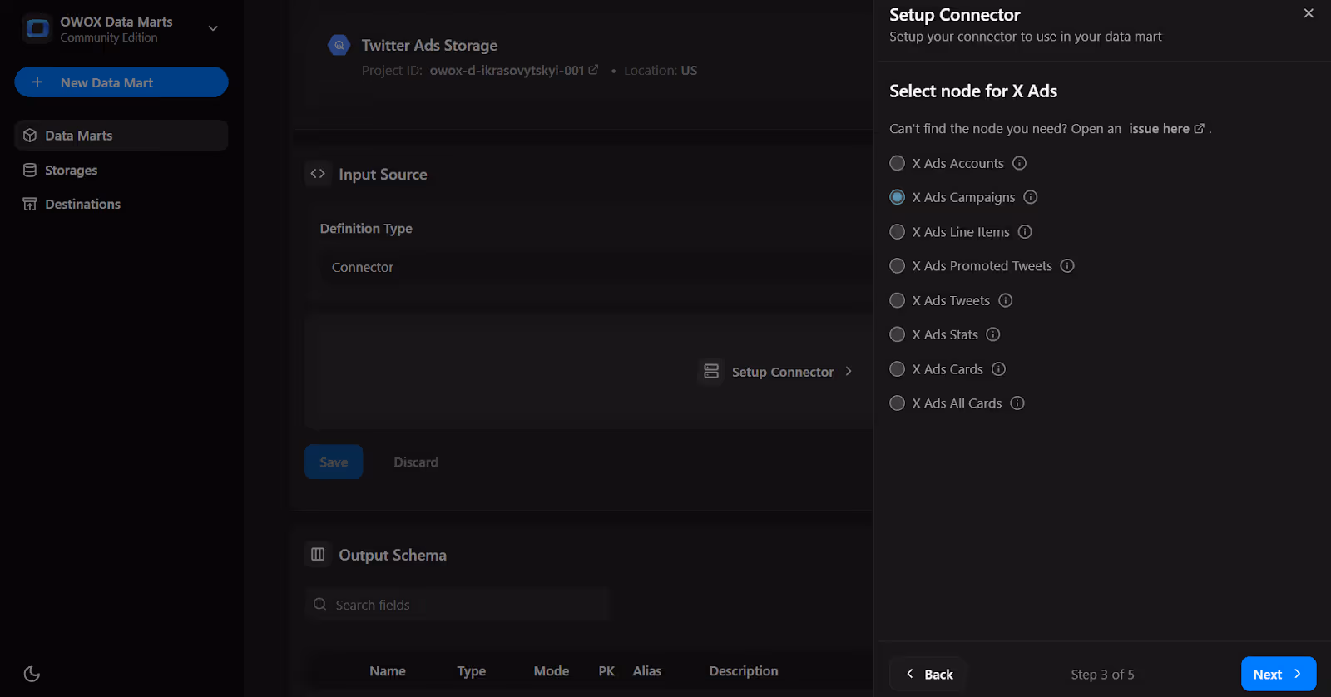This screenshot has width=1331, height=697.
Task: Open the Destinations section
Action: pyautogui.click(x=121, y=204)
